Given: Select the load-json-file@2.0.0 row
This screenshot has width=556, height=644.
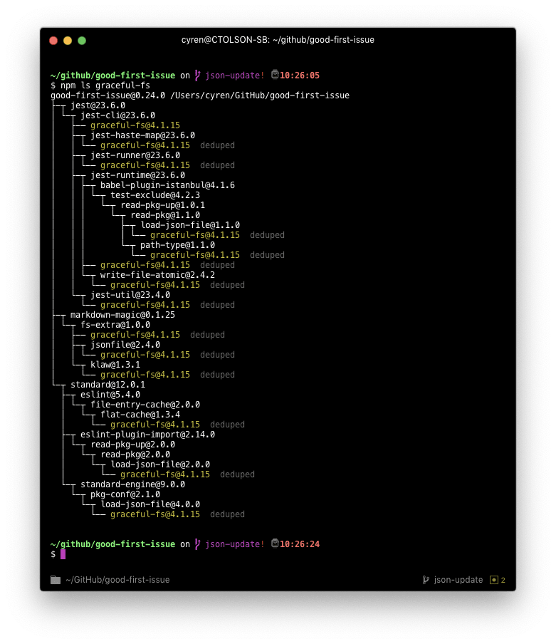Looking at the screenshot, I should (x=160, y=464).
